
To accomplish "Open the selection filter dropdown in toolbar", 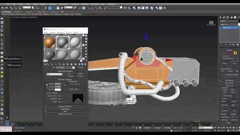I will 27,7.
